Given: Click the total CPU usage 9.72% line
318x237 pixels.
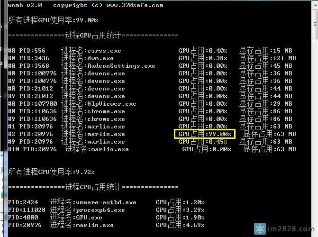Looking at the screenshot, I should 51,172.
